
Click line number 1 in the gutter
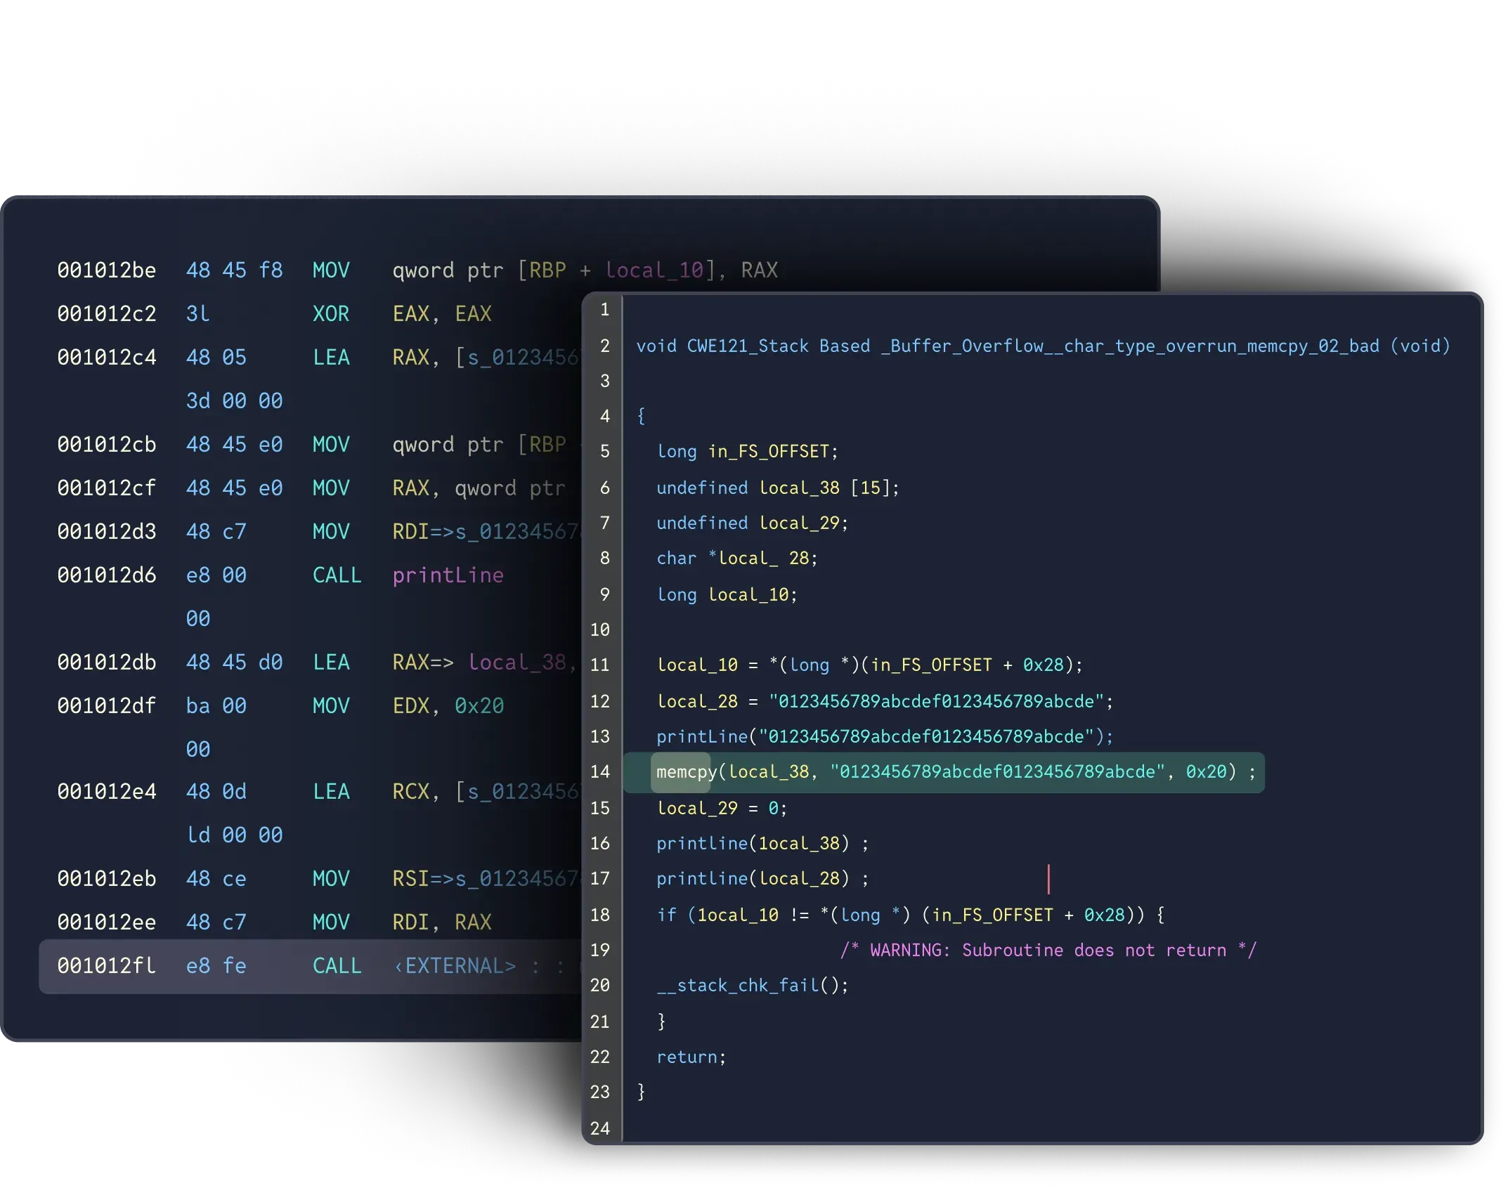605,310
